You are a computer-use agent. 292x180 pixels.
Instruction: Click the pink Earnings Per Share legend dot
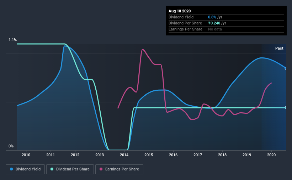[101, 169]
